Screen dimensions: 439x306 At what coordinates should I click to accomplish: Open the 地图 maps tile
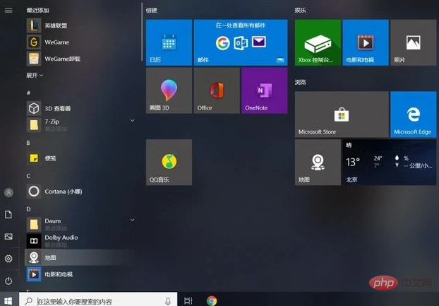click(x=318, y=163)
